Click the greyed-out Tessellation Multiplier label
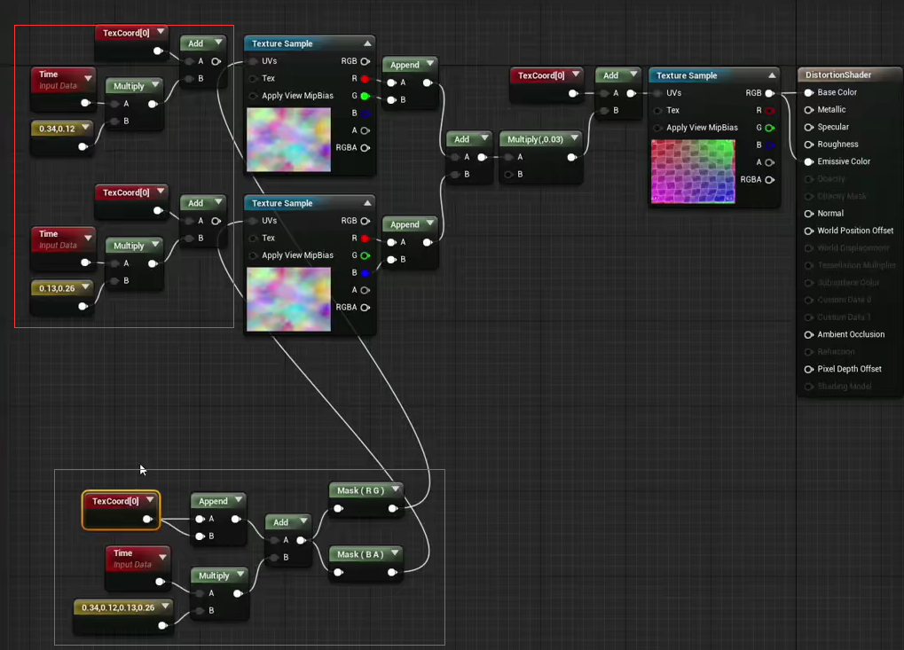 [x=857, y=266]
